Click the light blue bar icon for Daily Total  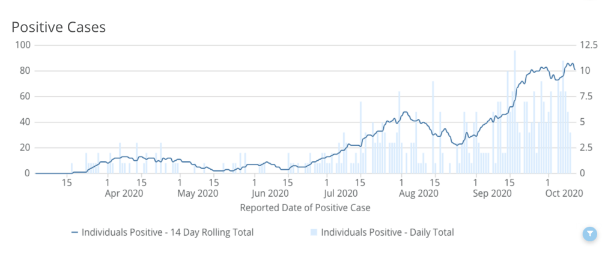coord(313,232)
